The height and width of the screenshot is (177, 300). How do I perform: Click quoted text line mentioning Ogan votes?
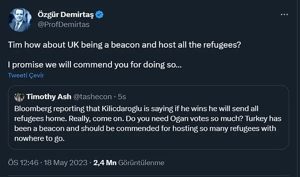(x=148, y=118)
